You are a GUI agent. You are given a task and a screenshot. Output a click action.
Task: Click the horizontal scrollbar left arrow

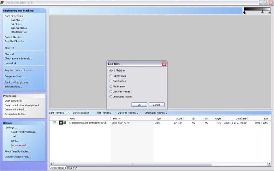51,164
